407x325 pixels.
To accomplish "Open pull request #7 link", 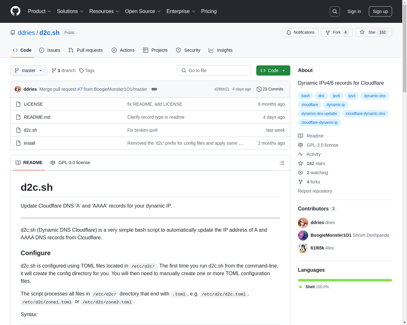I will (80, 89).
